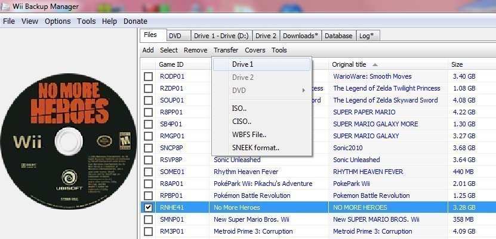The width and height of the screenshot is (496, 239).
Task: Choose ISO.. from Transfer menu
Action: (261, 108)
